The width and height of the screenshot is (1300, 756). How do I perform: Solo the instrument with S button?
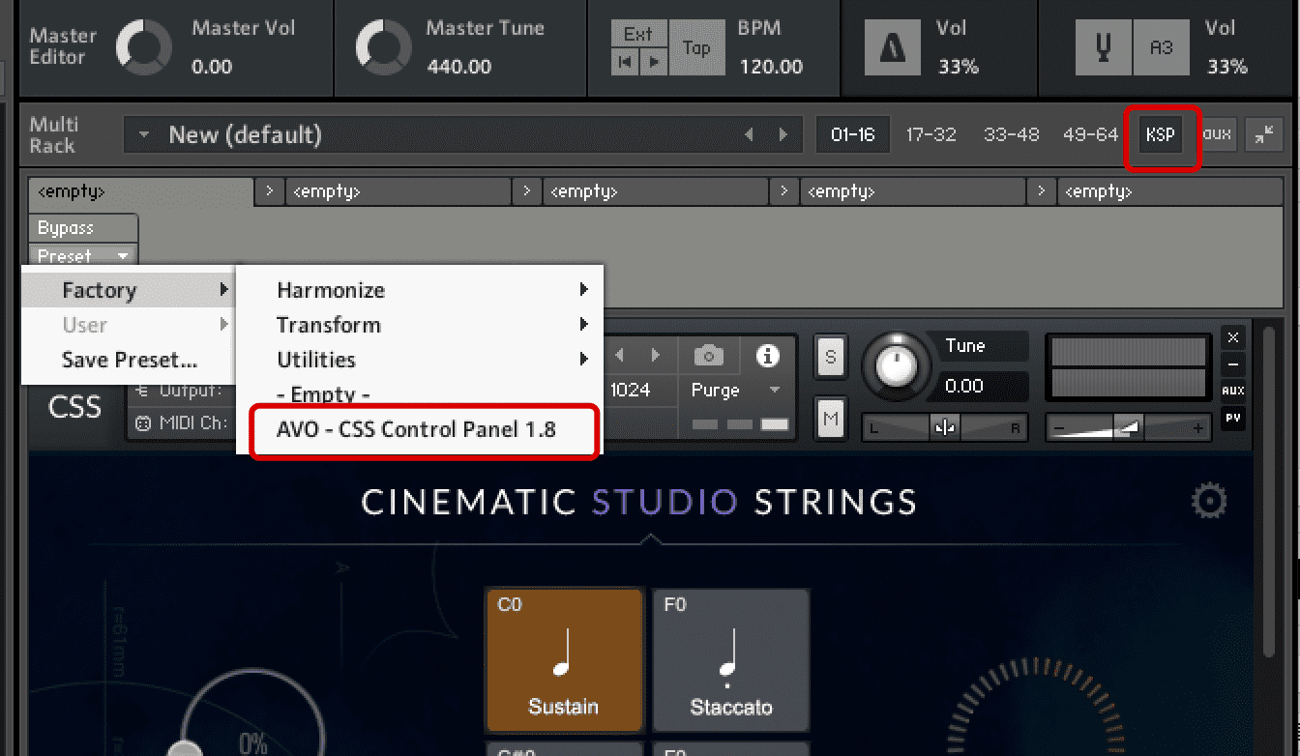[829, 357]
